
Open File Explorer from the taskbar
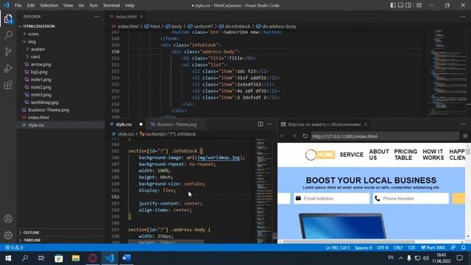coord(76,258)
